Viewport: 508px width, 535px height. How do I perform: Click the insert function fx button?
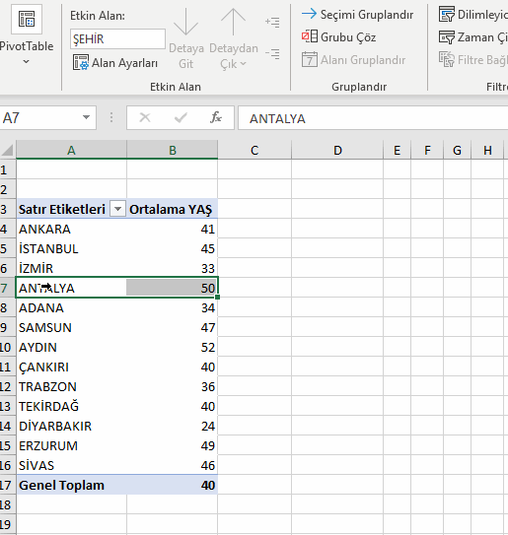[216, 117]
